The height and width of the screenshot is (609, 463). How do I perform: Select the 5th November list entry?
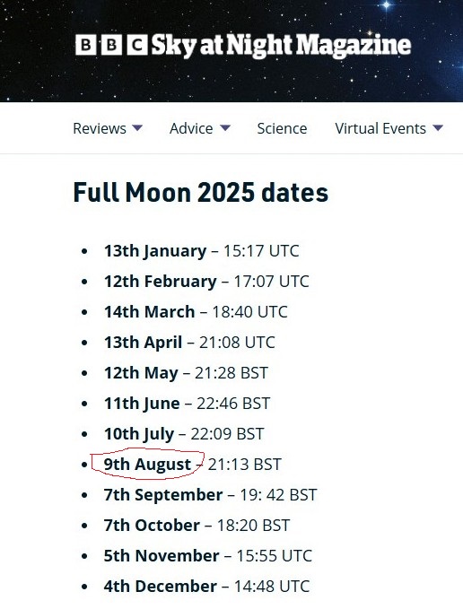(208, 556)
